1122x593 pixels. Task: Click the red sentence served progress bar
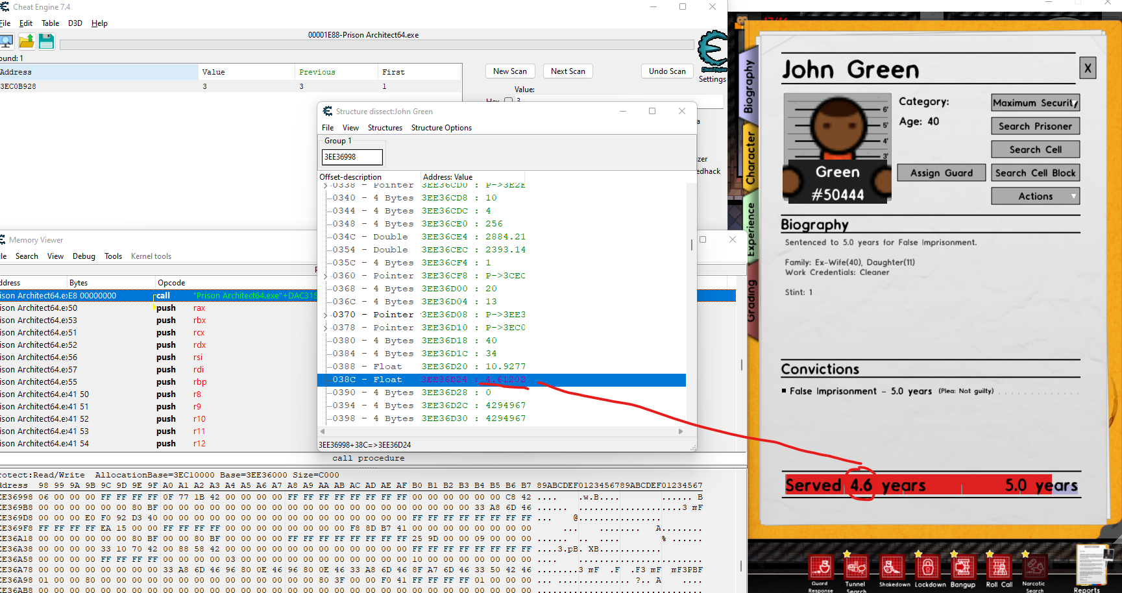point(931,485)
